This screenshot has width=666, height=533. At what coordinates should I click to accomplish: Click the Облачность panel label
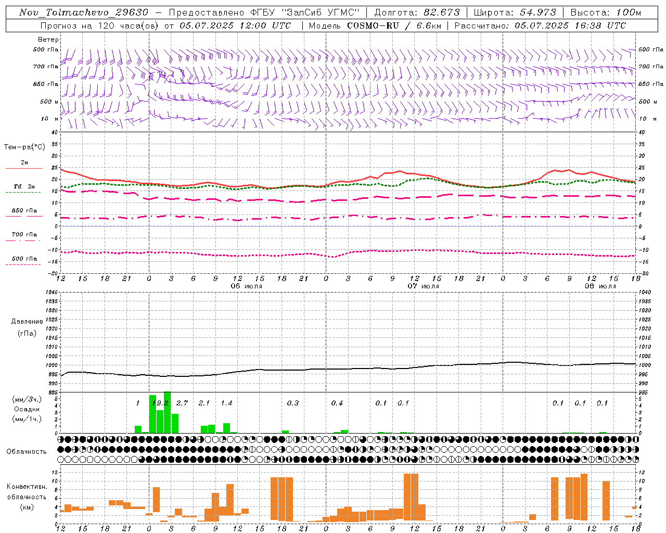pos(27,452)
